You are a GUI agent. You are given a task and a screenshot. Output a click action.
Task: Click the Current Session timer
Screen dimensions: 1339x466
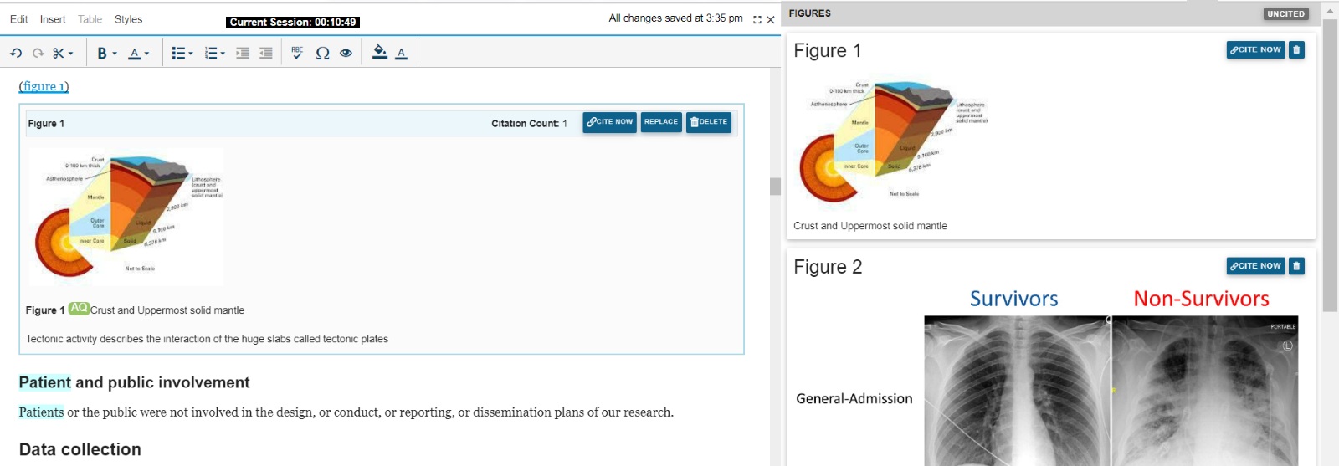pyautogui.click(x=293, y=23)
